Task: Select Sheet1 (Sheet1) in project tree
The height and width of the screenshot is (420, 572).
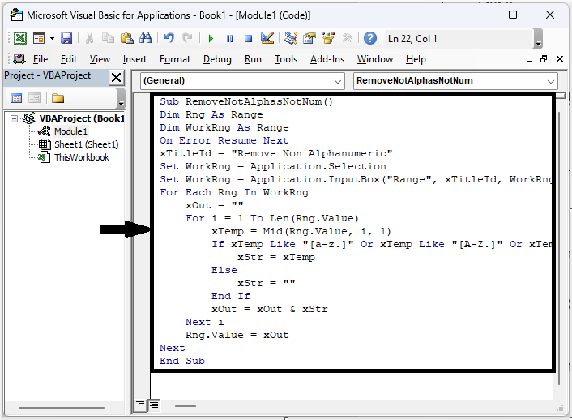Action: (87, 144)
